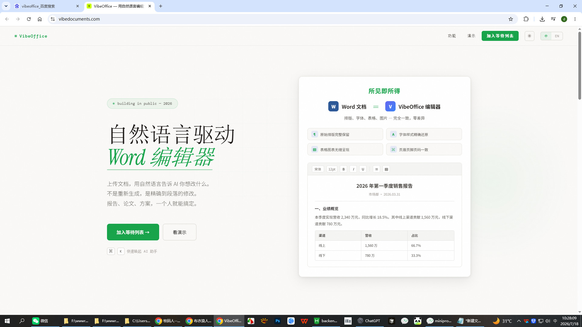Switch to the 新建文... taskbar item

pos(469,321)
